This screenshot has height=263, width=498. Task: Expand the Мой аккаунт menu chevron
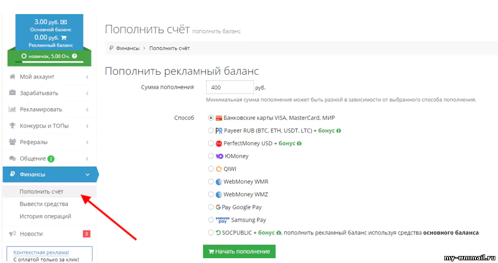(x=87, y=77)
